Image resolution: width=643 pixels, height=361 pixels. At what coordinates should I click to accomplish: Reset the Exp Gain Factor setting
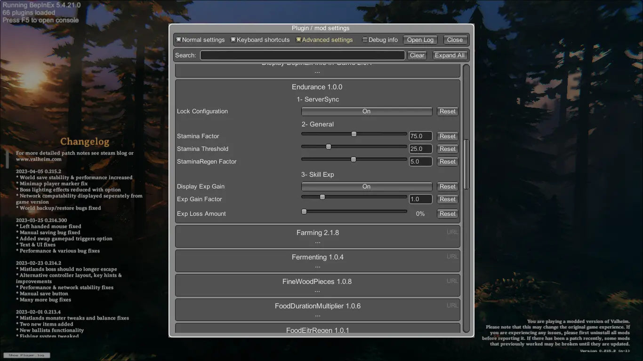(448, 199)
